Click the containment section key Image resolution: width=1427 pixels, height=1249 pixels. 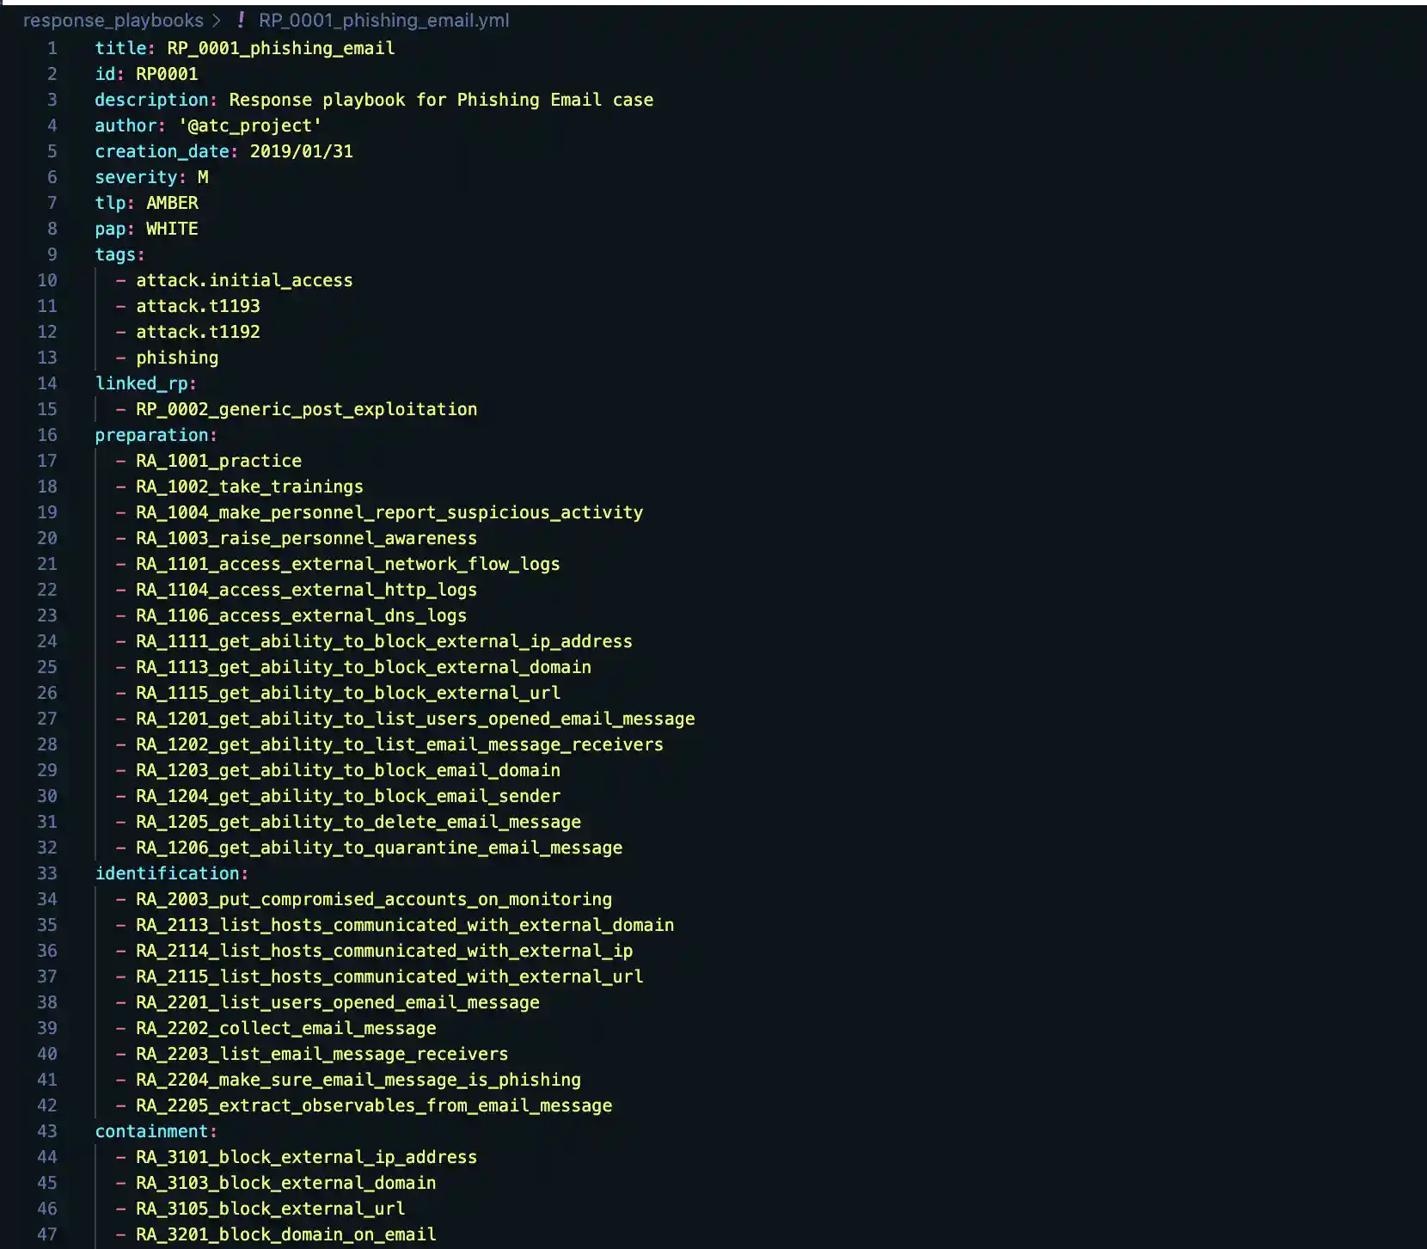tap(151, 1131)
